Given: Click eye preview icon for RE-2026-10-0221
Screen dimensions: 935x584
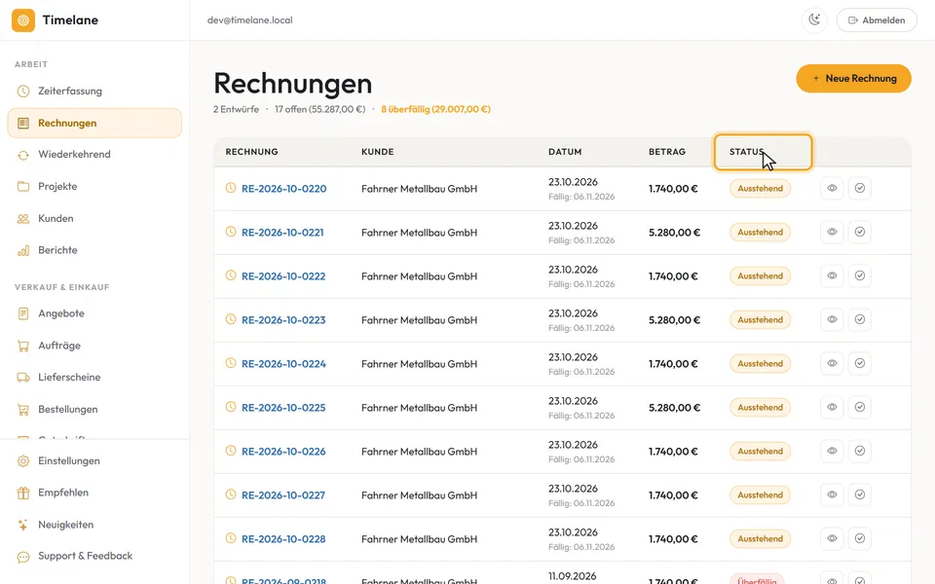Looking at the screenshot, I should pos(832,232).
